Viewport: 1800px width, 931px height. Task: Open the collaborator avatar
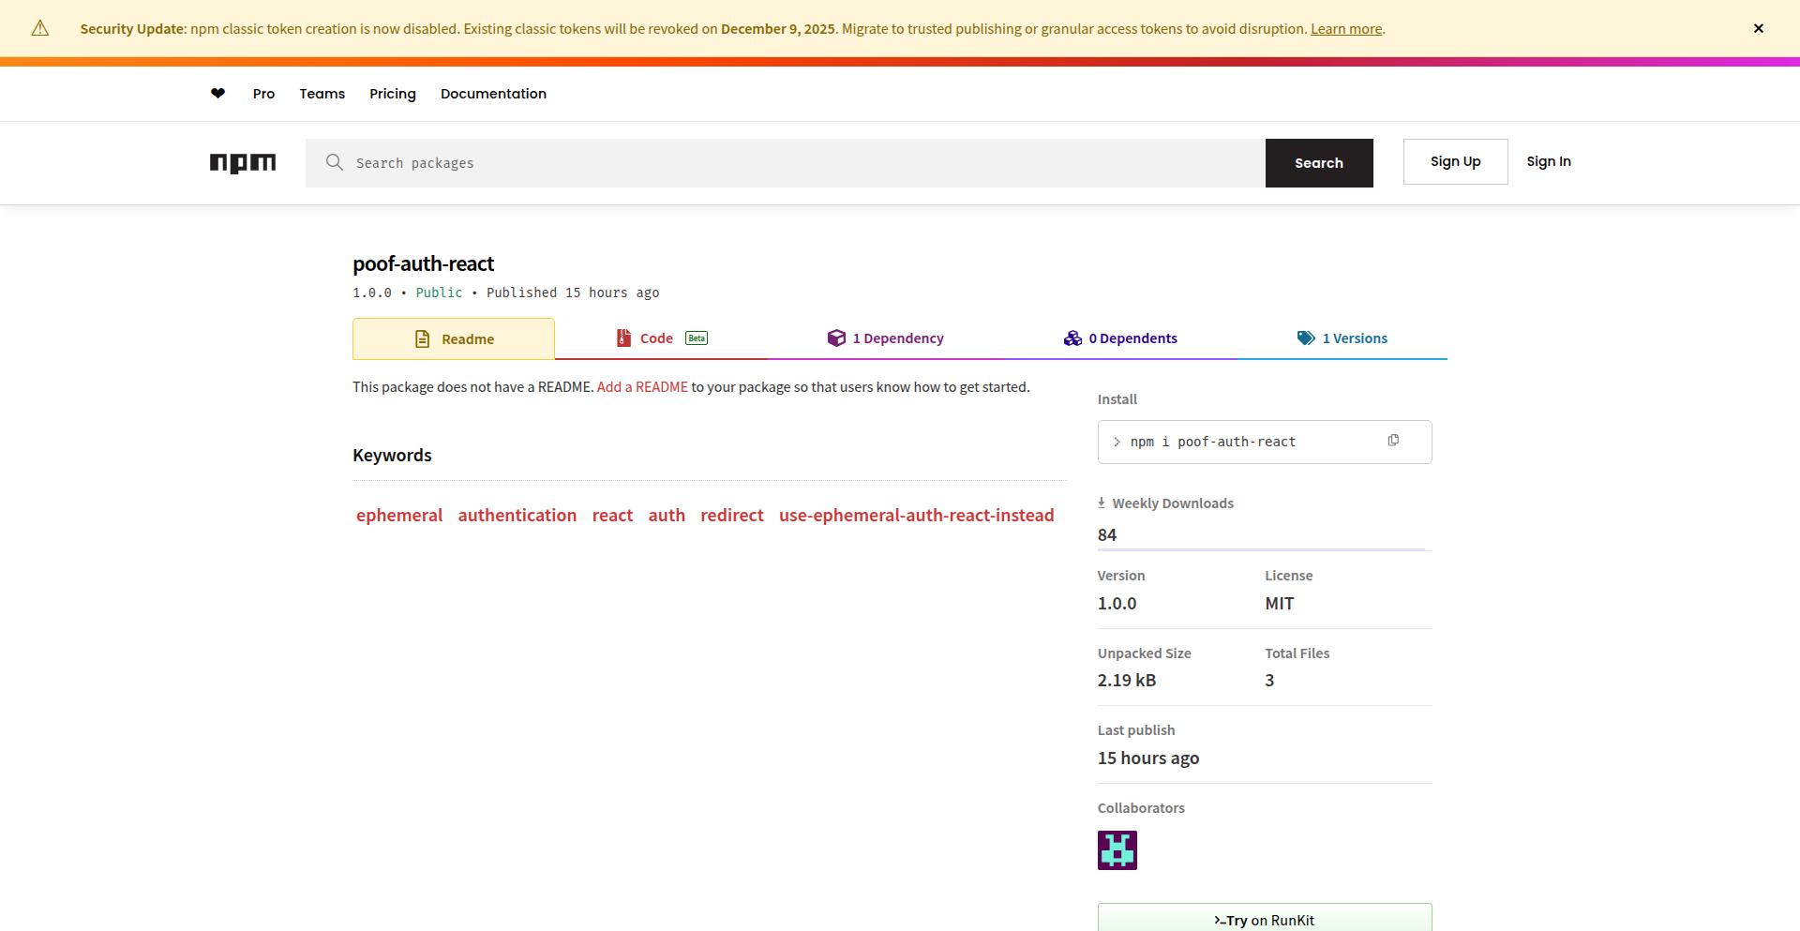coord(1117,849)
